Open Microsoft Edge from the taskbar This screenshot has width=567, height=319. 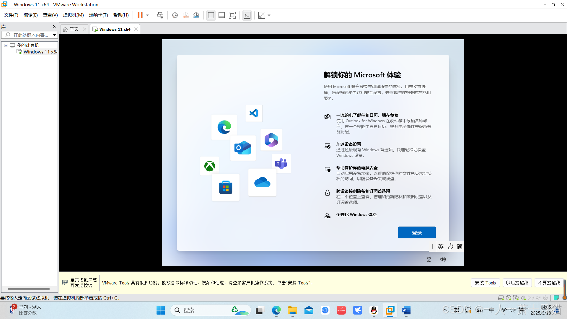pos(276,310)
